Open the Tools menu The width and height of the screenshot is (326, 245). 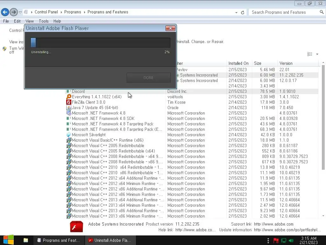[x=44, y=21]
